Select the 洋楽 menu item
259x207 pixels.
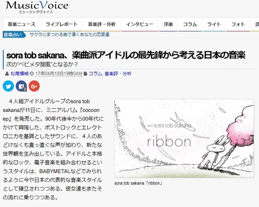(168, 24)
